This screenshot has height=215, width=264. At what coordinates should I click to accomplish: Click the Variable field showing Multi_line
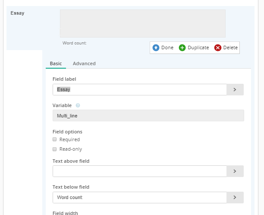point(148,116)
